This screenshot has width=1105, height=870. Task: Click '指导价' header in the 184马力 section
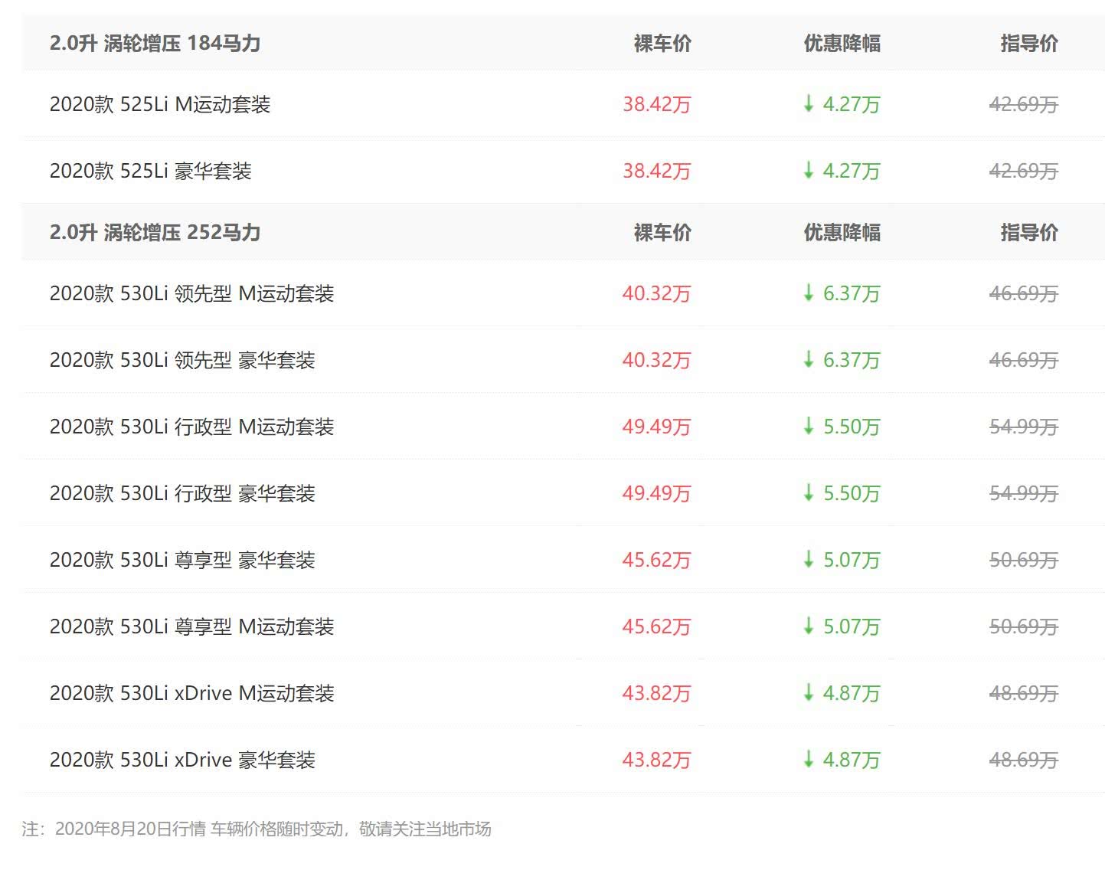1029,43
